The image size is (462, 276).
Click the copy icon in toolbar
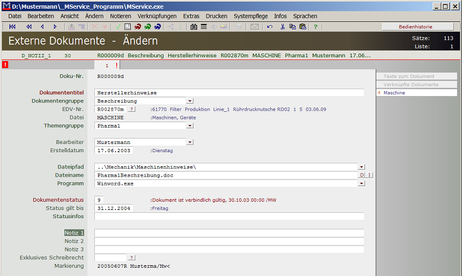click(292, 27)
